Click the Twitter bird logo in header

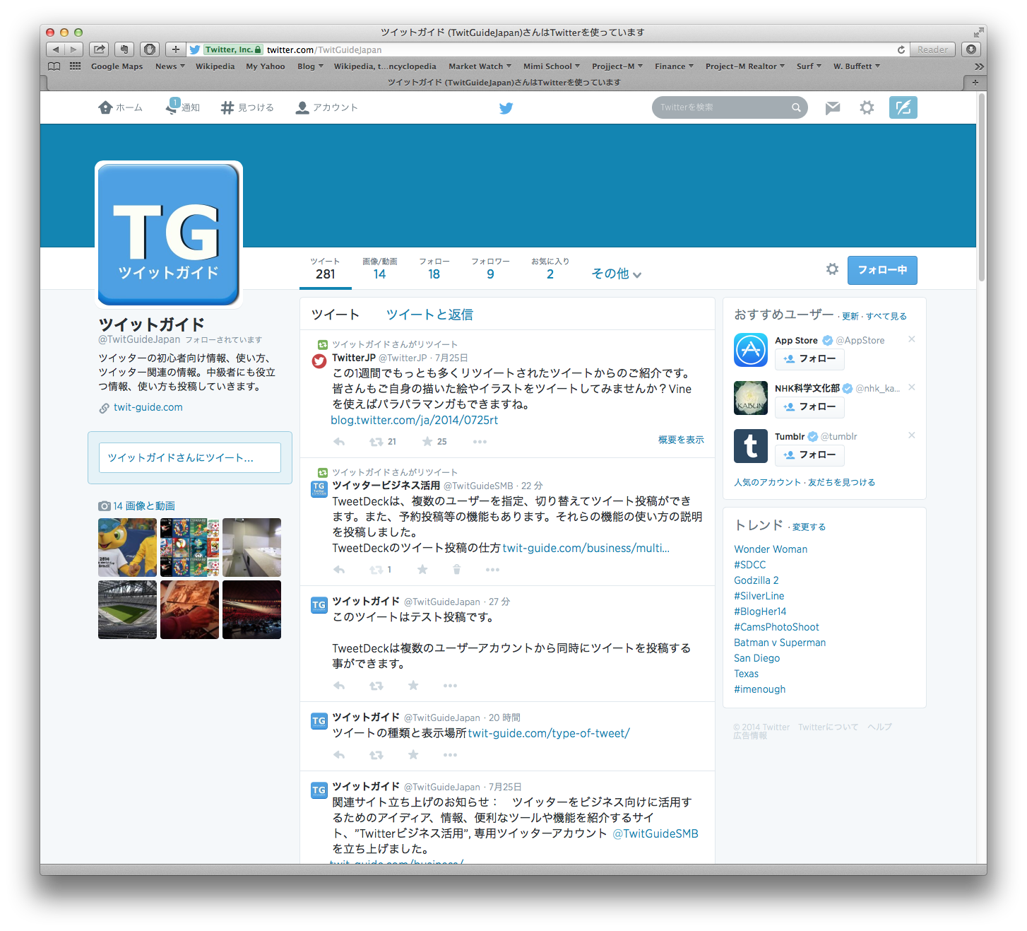pos(506,108)
